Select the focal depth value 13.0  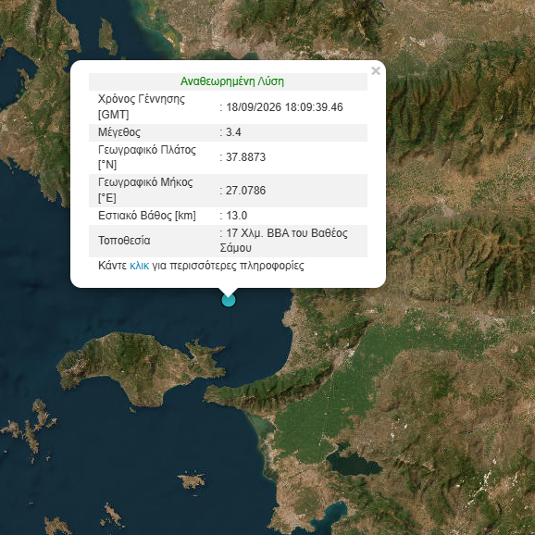pyautogui.click(x=237, y=216)
